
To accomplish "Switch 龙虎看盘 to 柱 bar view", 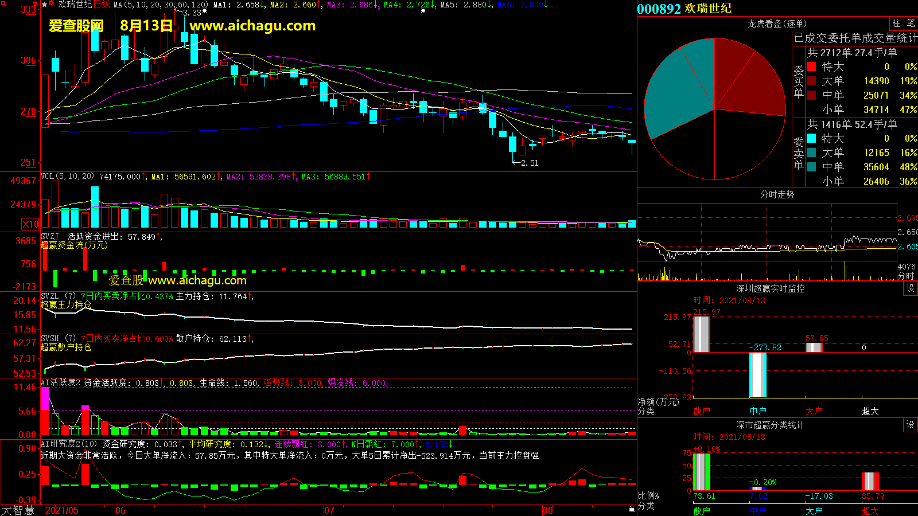I will [x=896, y=24].
